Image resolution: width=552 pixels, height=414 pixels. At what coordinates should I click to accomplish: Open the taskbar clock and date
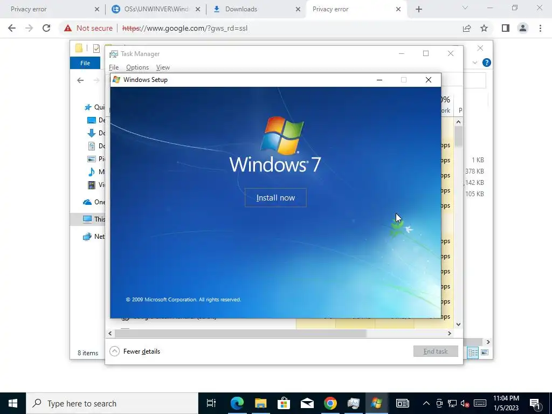click(506, 403)
